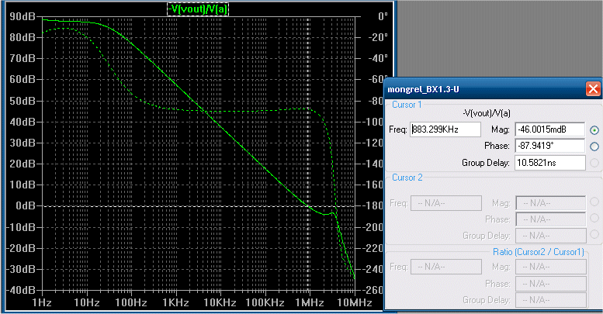Click the 1Hz frequency axis label
603x314 pixels.
(42, 303)
